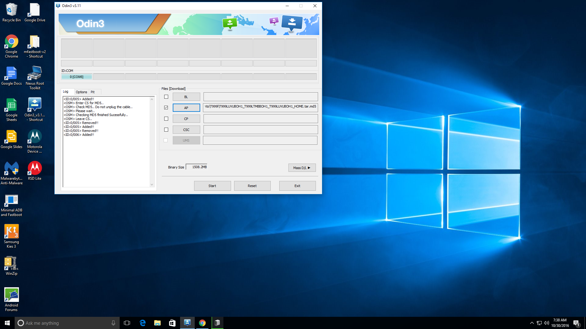Open Malwarebytes Anti-Malware desktop icon

click(12, 173)
